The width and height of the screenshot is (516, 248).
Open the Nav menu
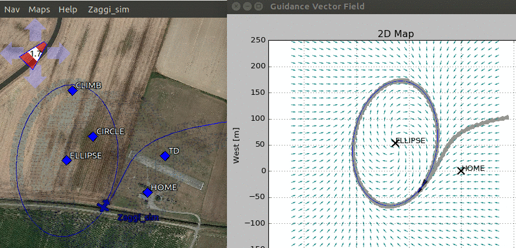pos(12,9)
